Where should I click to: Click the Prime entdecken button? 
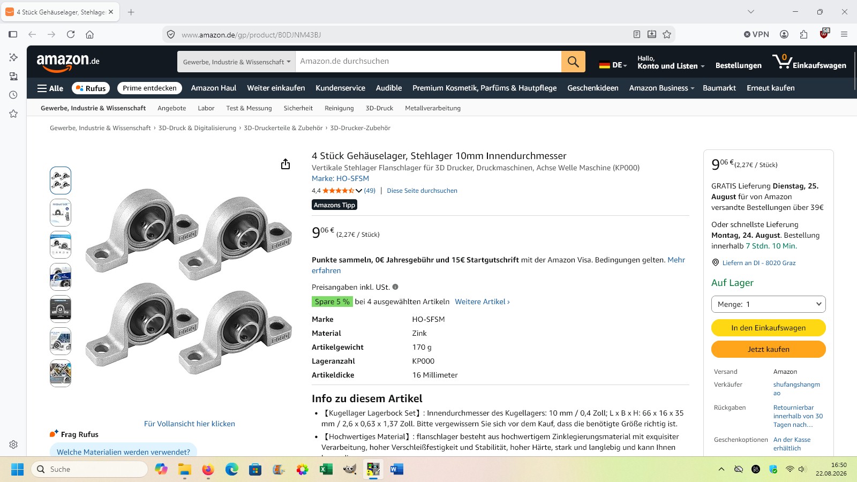click(149, 88)
